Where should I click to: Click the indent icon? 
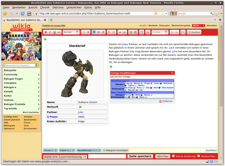(88, 32)
